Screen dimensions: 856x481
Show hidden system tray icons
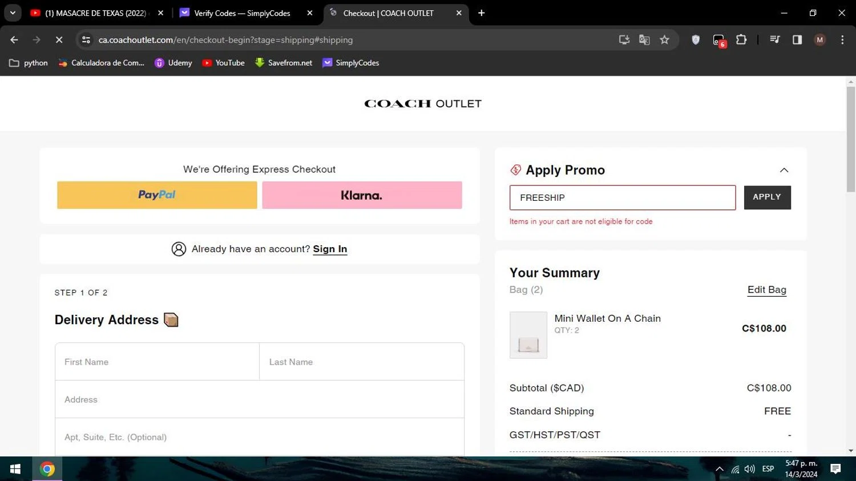[x=720, y=469]
